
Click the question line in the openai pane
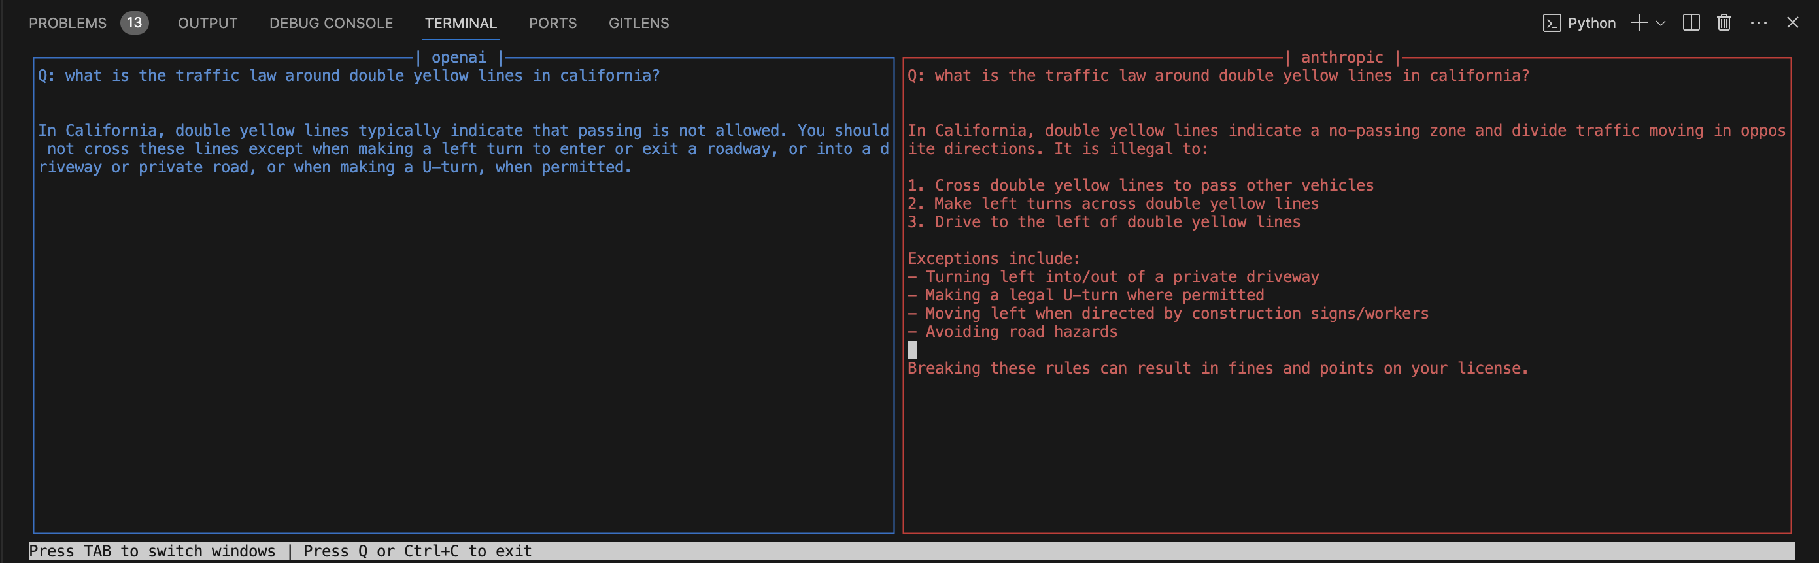click(349, 76)
